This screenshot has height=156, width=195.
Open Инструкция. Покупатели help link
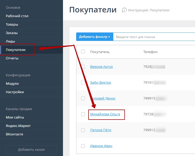149,10
